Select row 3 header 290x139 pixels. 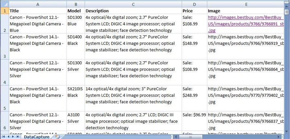click(x=4, y=46)
